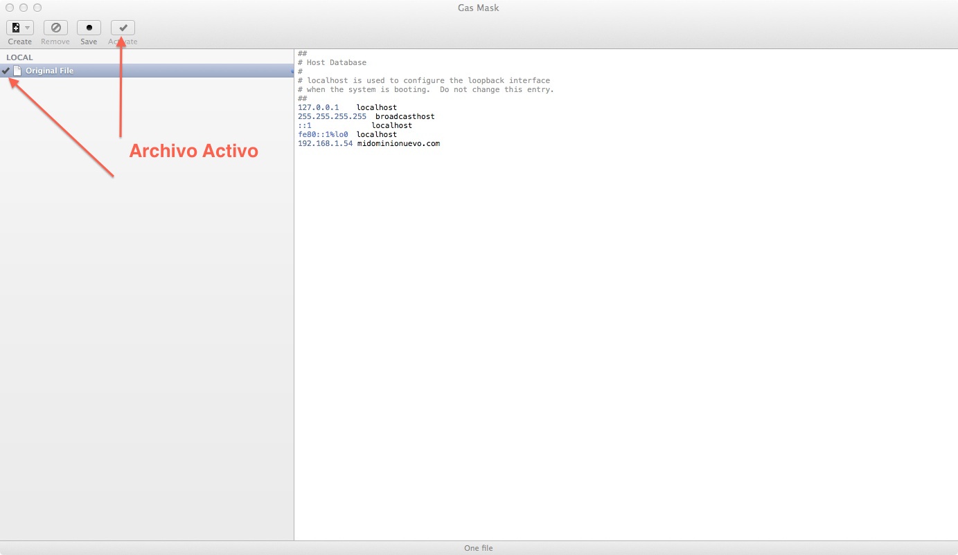The image size is (958, 555).
Task: Click the LOCAL group header
Action: click(x=19, y=57)
